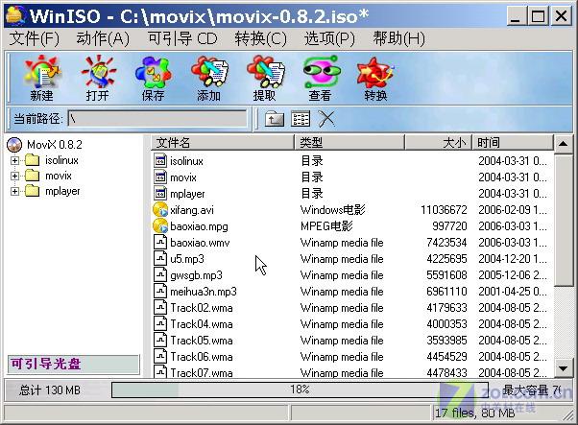
Task: Click the xifang.avi movie file icon
Action: point(160,210)
